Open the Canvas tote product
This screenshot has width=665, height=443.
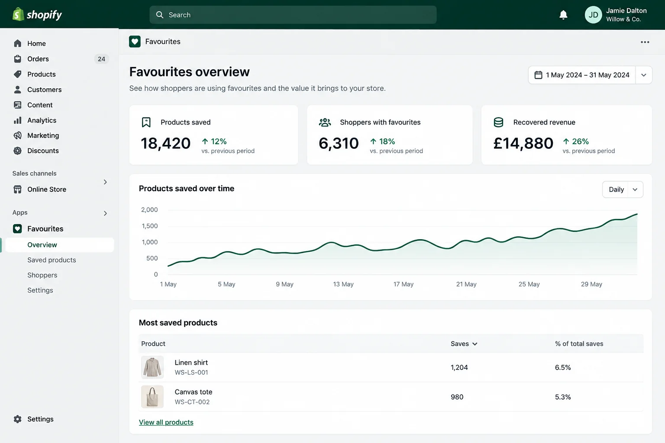coord(194,392)
